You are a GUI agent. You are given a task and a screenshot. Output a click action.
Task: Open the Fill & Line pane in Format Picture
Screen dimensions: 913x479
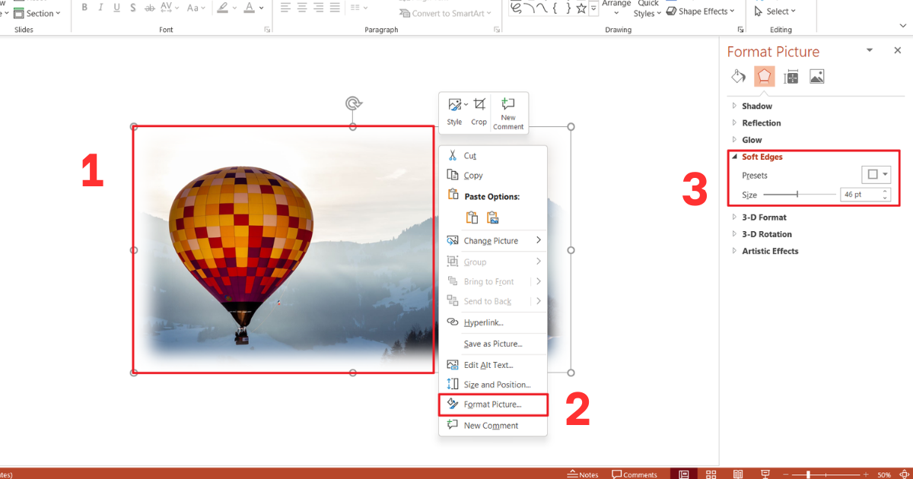pos(738,76)
